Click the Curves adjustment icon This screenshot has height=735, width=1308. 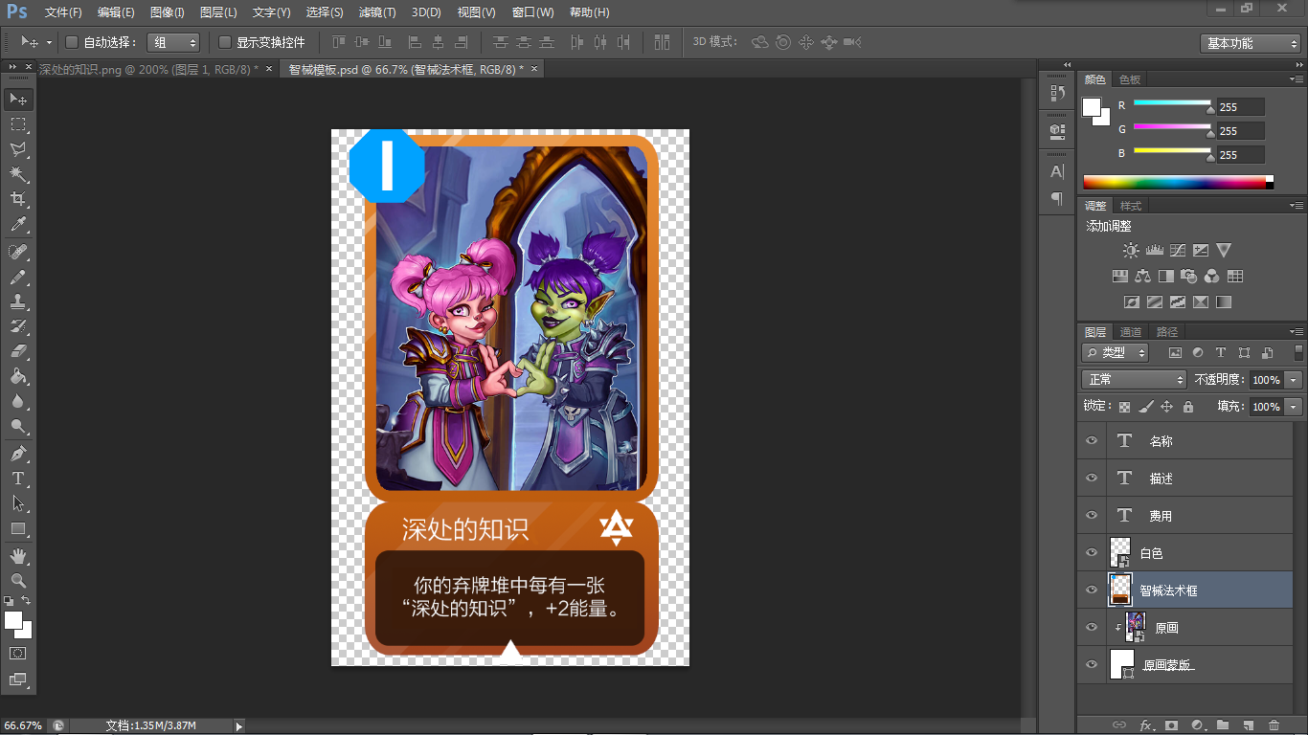[x=1177, y=251]
